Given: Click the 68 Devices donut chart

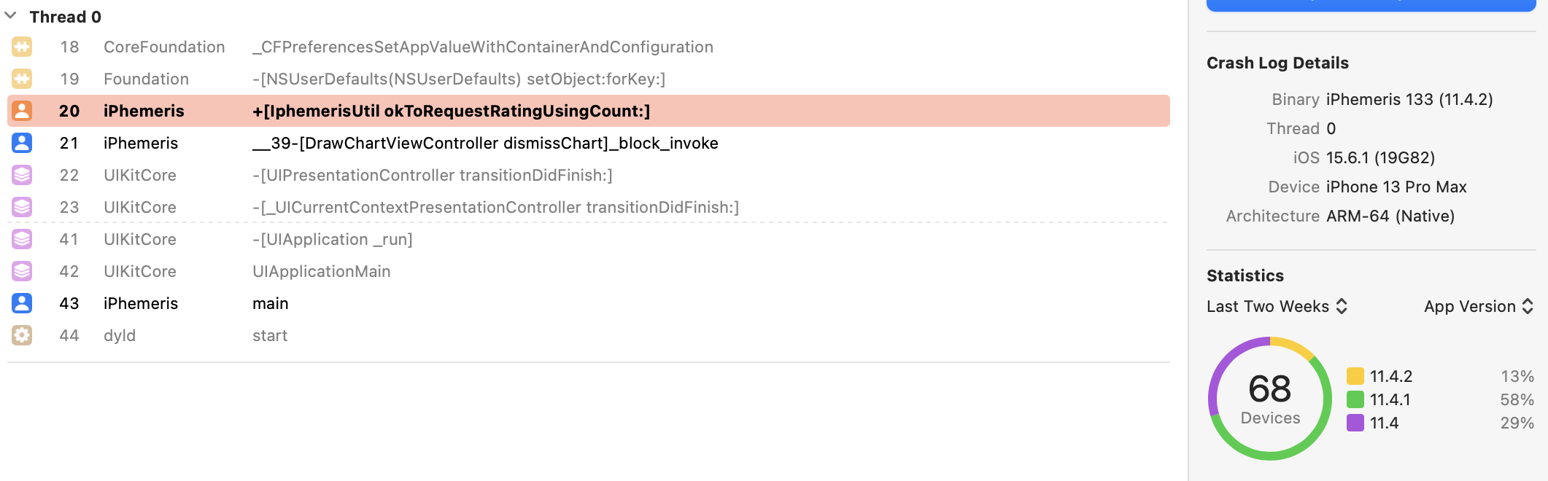Looking at the screenshot, I should [x=1270, y=399].
